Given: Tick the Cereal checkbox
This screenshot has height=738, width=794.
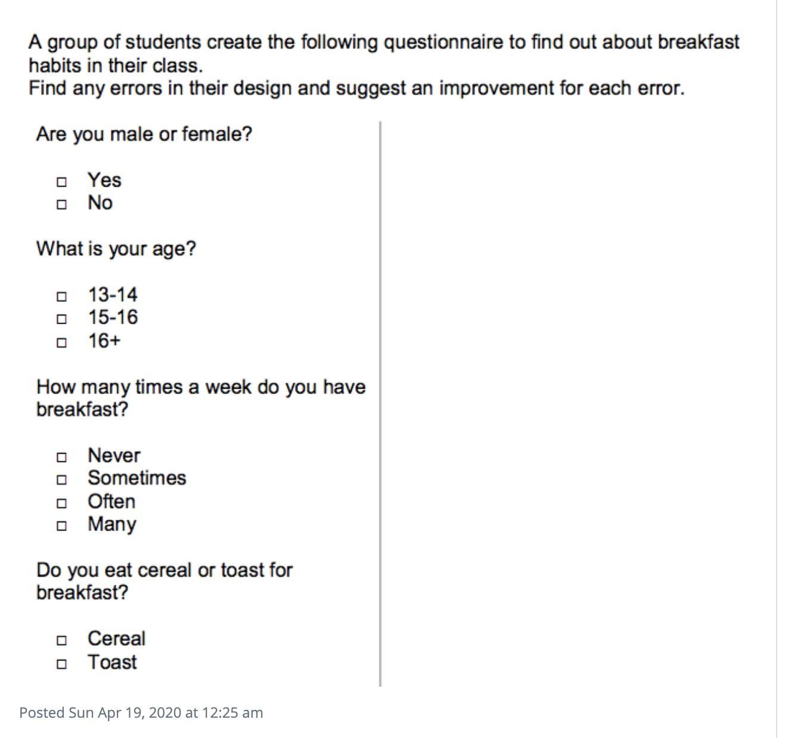Looking at the screenshot, I should click(x=61, y=640).
